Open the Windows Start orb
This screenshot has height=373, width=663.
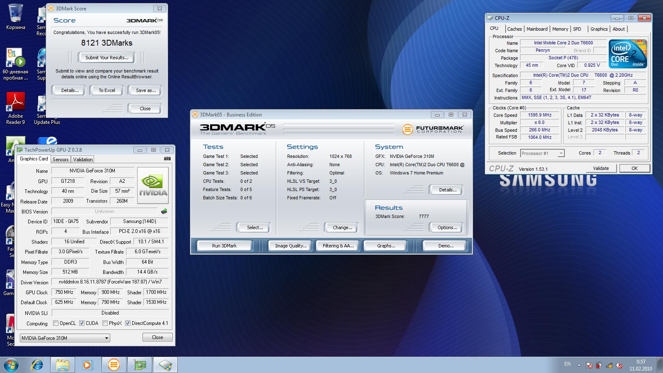coord(11,365)
